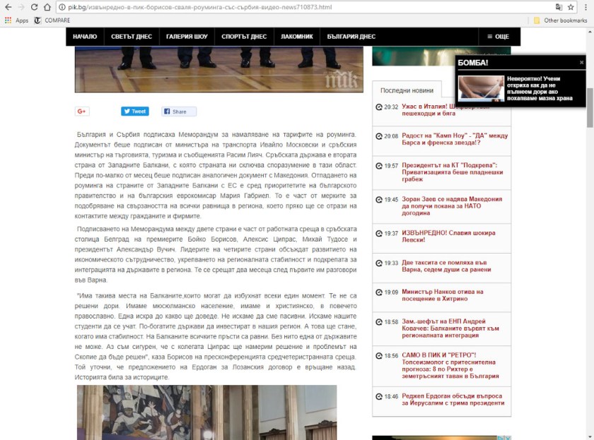Open the БОМБА! popup thumbnail image
594x440 pixels.
(481, 88)
